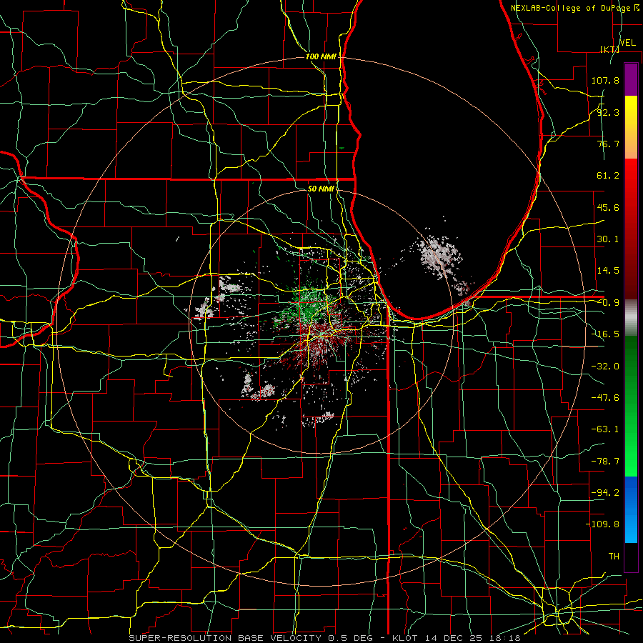Select the -78.7 scale value
Image resolution: width=643 pixels, height=643 pixels.
(x=605, y=462)
